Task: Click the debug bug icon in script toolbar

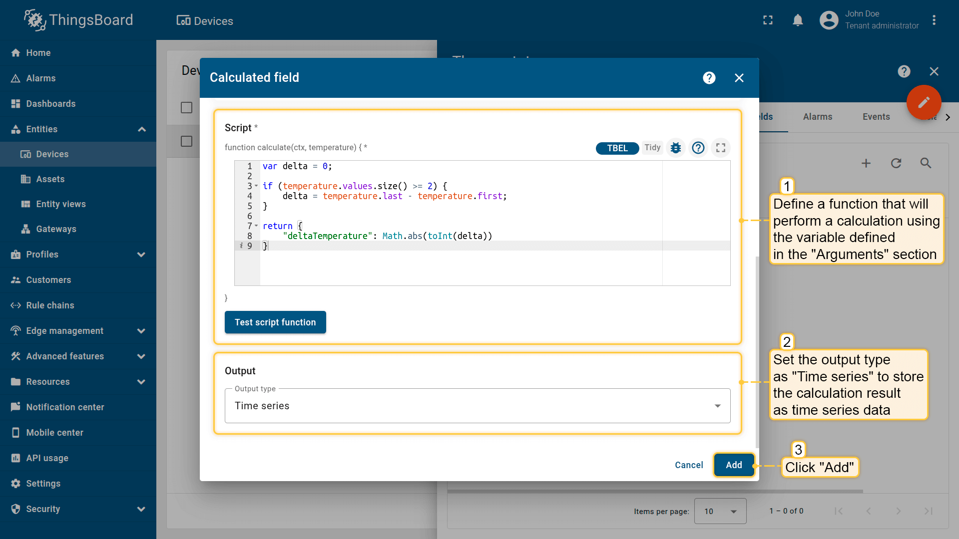Action: [x=676, y=148]
